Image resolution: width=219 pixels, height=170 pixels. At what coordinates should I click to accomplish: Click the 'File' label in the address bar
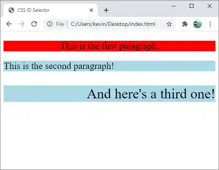click(x=60, y=24)
